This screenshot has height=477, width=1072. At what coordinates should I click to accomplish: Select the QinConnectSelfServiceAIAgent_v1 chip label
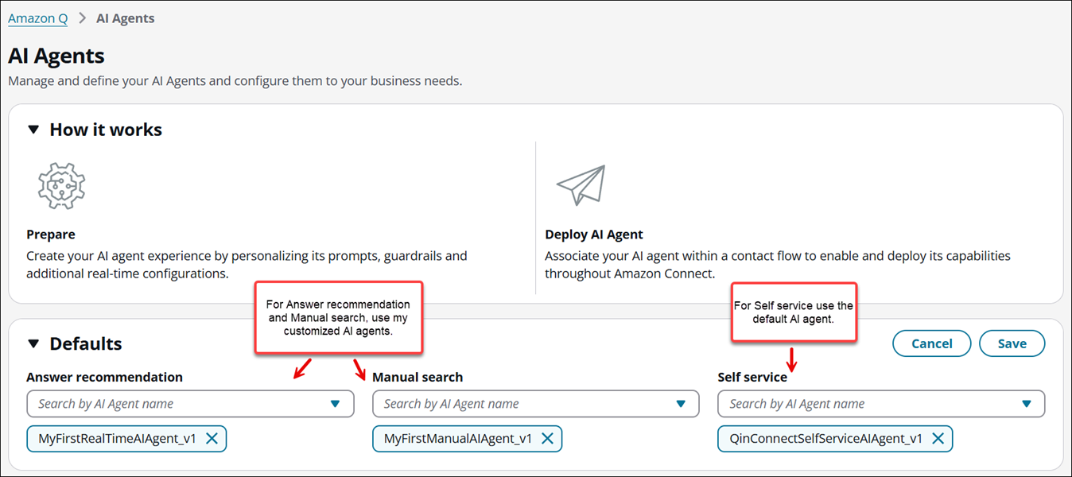[826, 439]
